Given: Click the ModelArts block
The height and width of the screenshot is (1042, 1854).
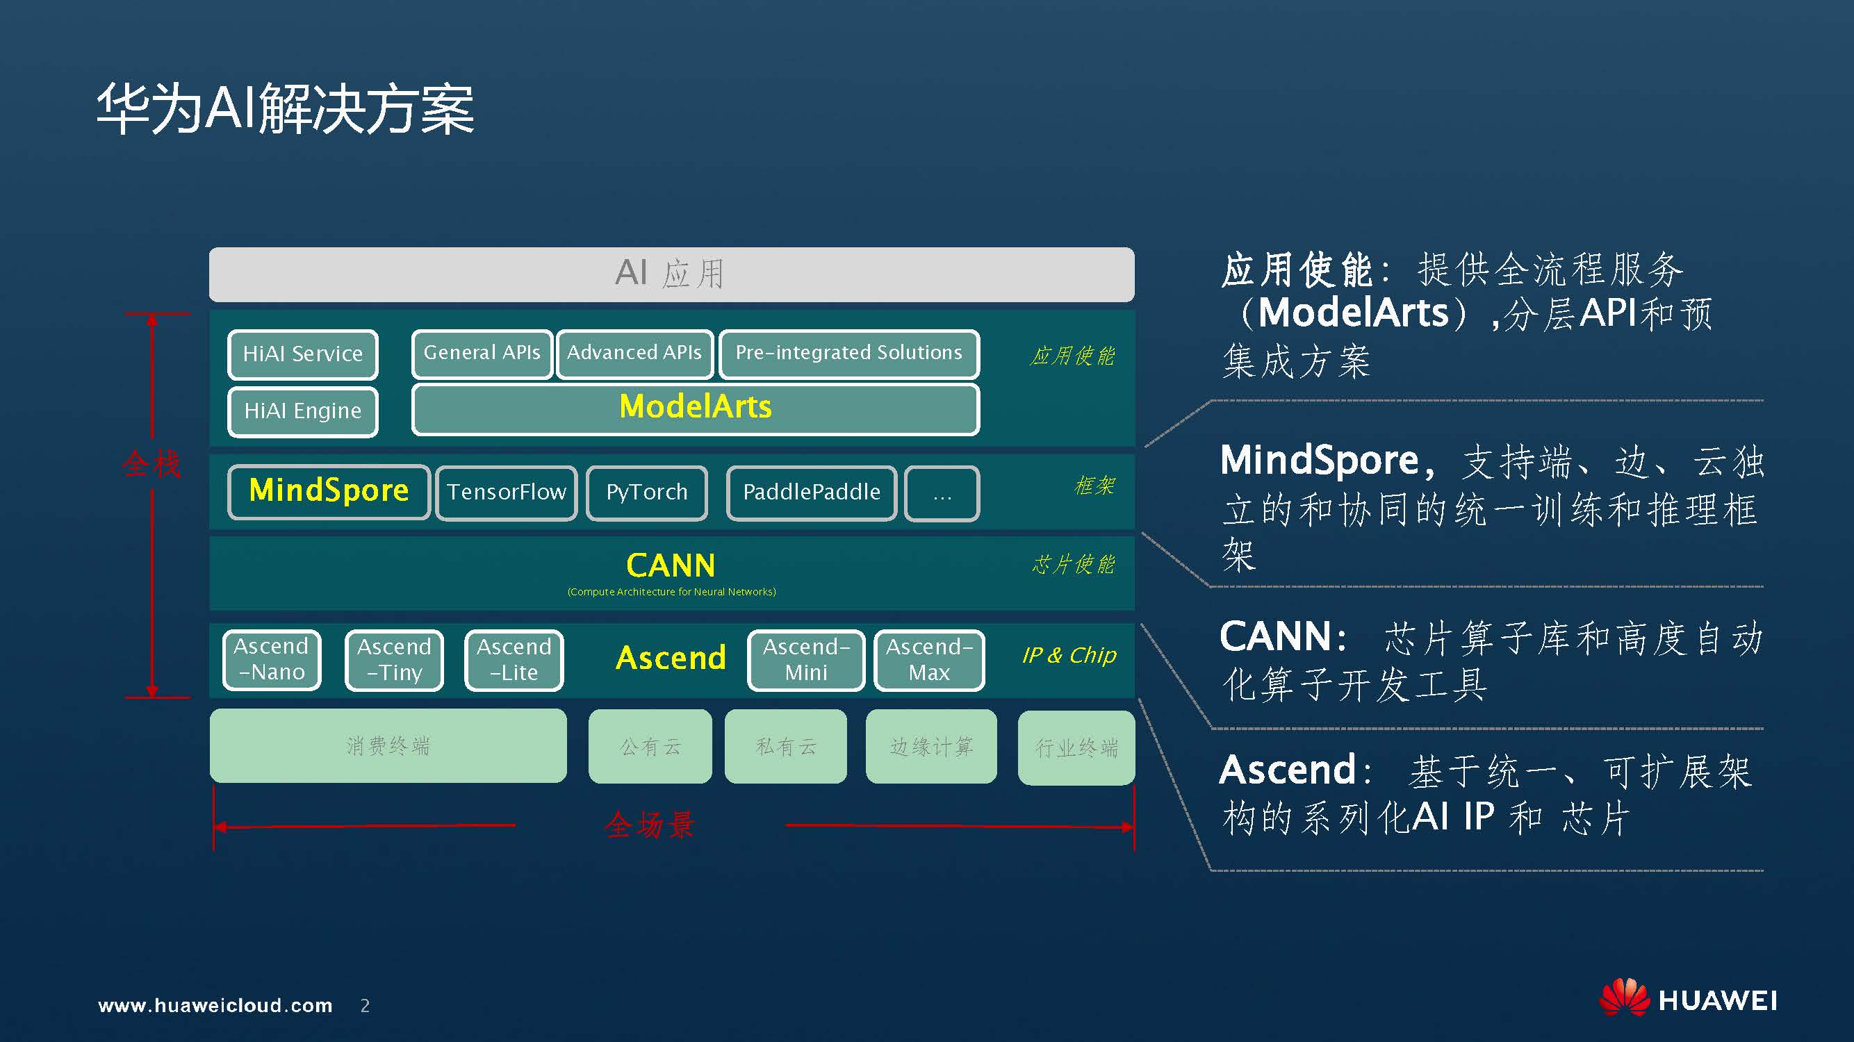Looking at the screenshot, I should [697, 408].
